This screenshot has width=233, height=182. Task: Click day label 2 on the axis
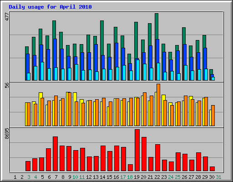tap(22, 177)
